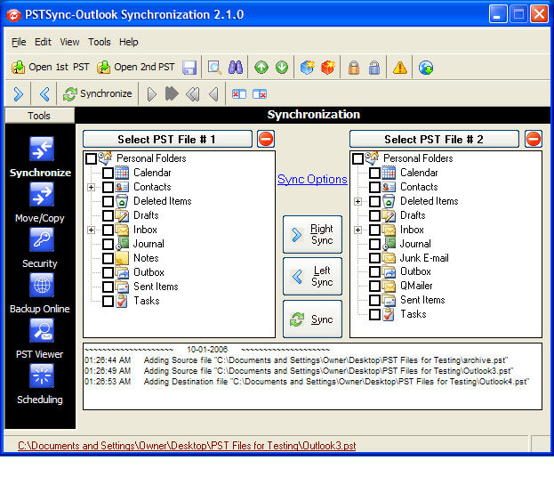Expand Contacts in the PST File #1 tree
The height and width of the screenshot is (501, 554).
(x=92, y=187)
